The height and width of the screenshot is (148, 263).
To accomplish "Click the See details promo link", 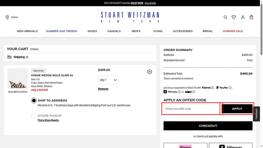I will [150, 3].
